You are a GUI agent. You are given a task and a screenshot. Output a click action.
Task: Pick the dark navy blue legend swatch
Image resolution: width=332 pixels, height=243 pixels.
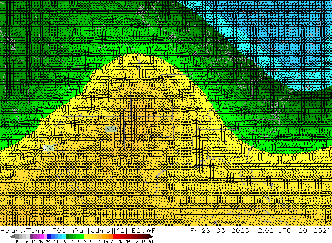click(49, 236)
